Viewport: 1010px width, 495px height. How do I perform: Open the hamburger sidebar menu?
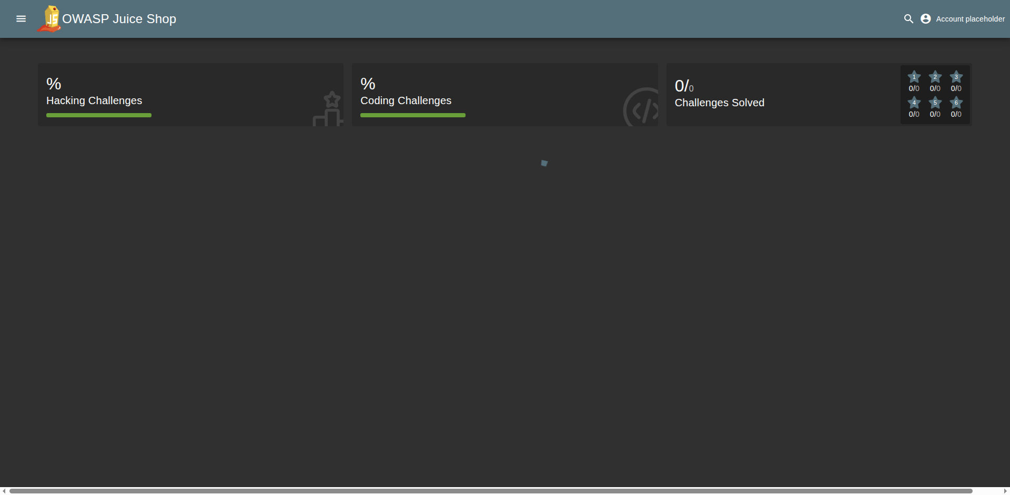coord(21,19)
